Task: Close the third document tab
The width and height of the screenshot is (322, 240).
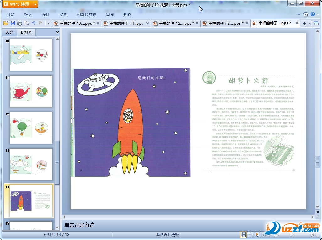Action: [x=197, y=23]
